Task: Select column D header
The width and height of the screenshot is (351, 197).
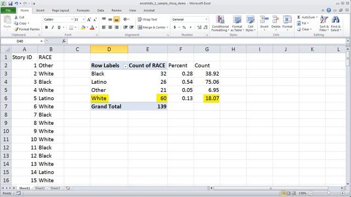Action: pos(109,49)
